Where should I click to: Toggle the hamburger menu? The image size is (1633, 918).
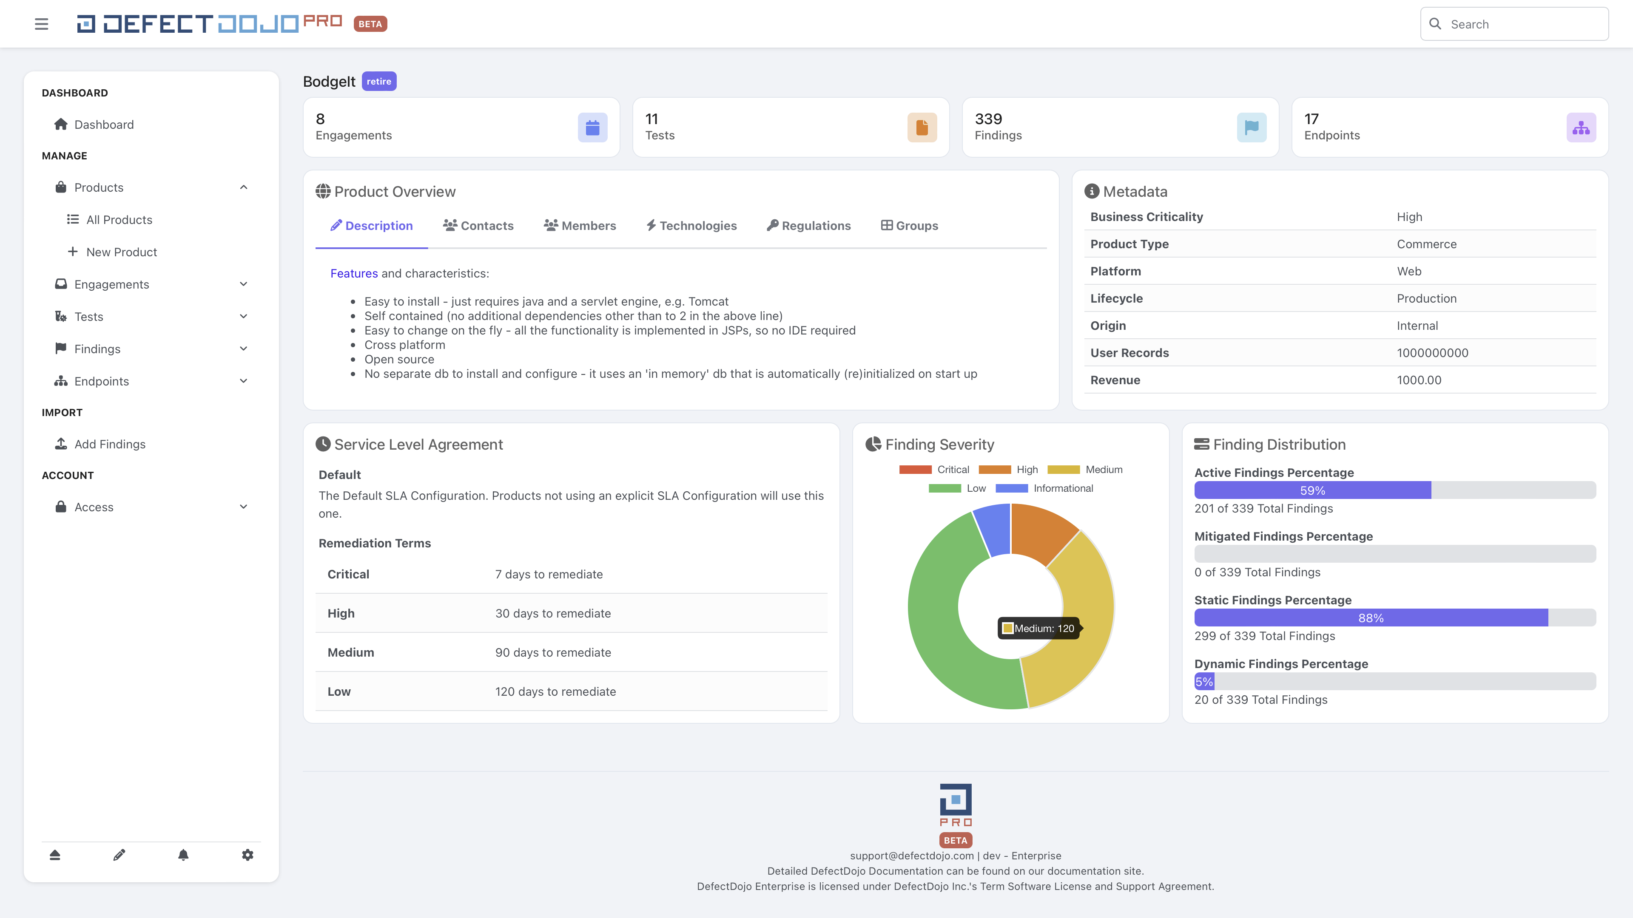pyautogui.click(x=40, y=23)
